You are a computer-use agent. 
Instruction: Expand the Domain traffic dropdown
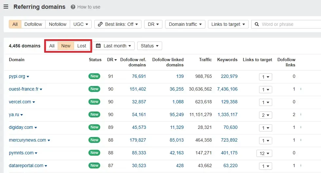185,24
